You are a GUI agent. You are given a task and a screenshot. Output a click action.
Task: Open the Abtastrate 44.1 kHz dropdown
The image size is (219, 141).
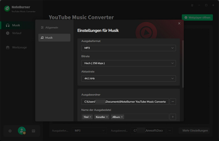click(x=129, y=78)
